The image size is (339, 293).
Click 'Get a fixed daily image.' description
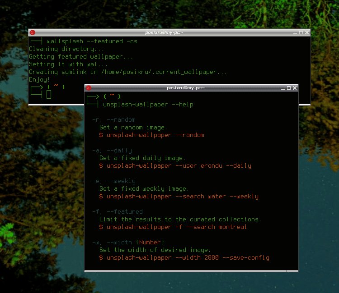pos(142,158)
